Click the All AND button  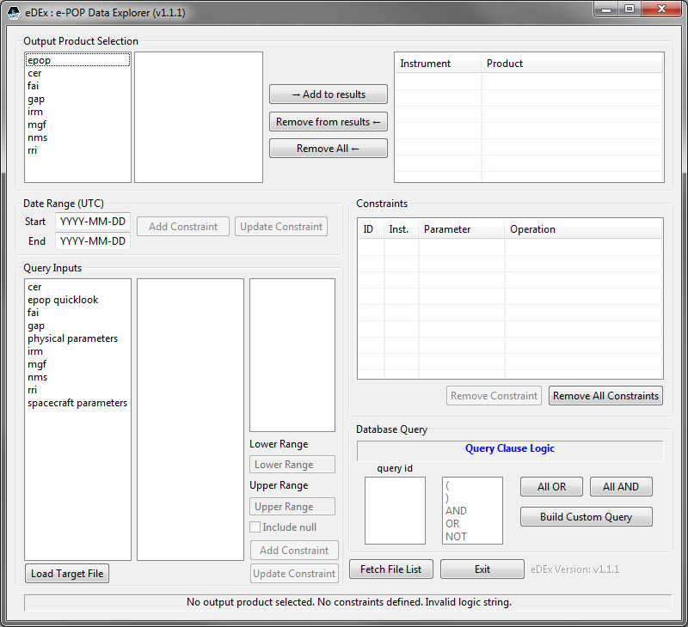click(x=621, y=486)
